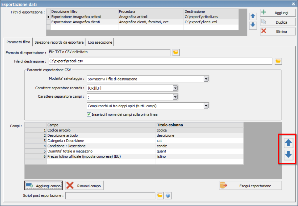
Task: Expand Modalita' salvataggio dropdown
Action: (206, 79)
